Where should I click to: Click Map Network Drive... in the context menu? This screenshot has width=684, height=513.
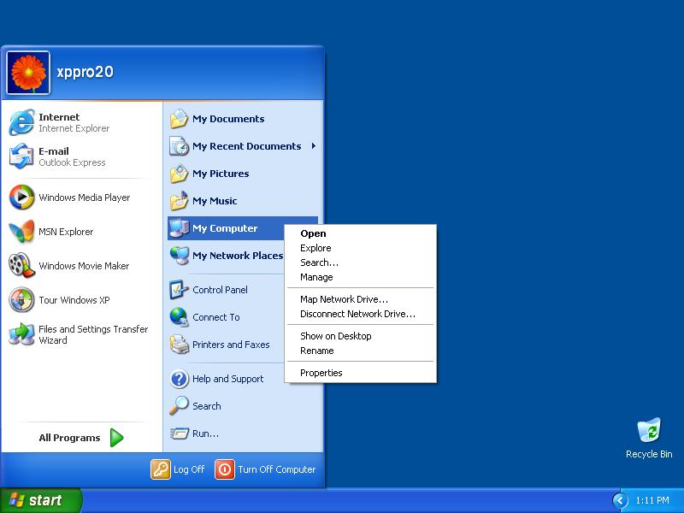click(x=360, y=299)
